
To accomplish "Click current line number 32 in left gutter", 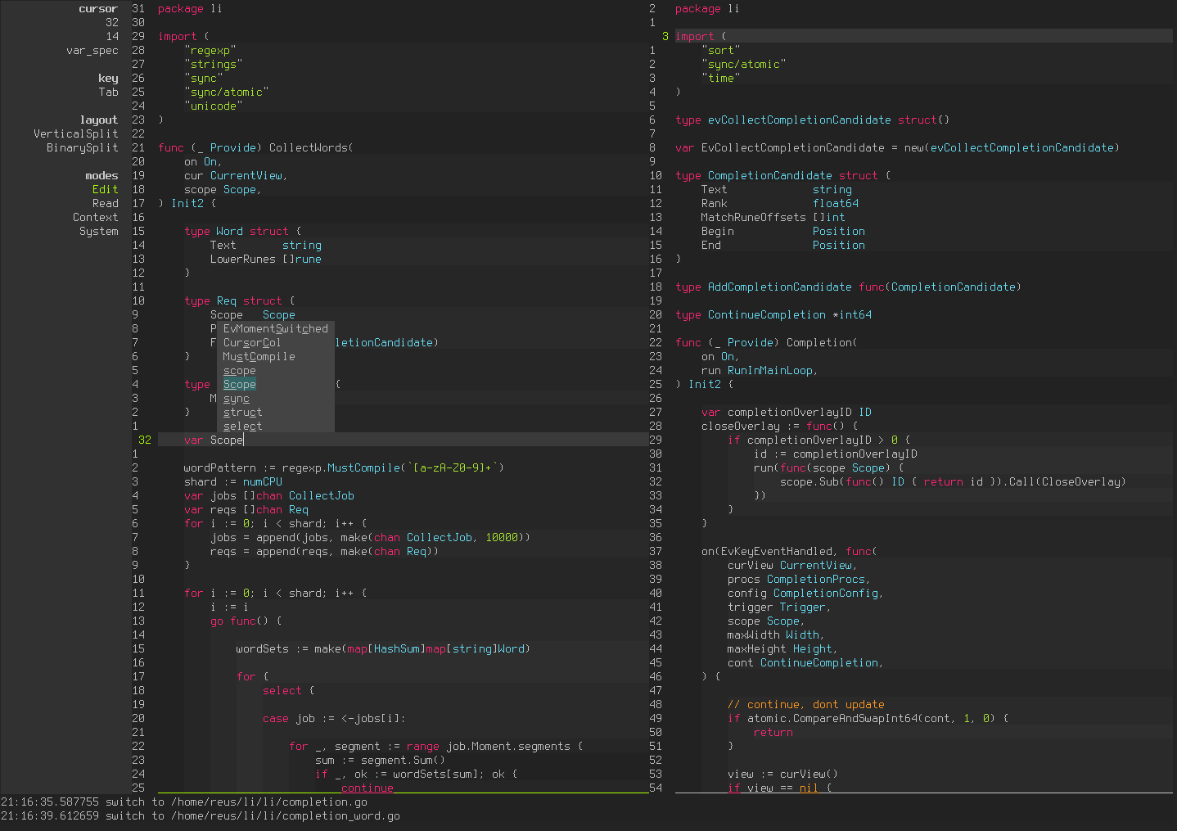I will point(145,440).
